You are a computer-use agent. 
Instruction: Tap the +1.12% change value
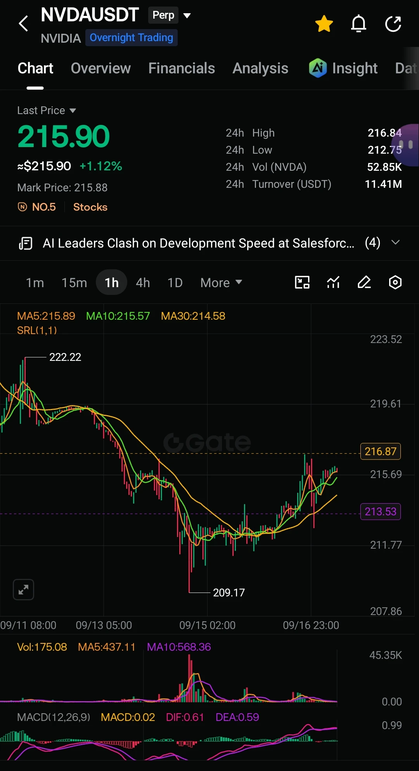point(101,166)
